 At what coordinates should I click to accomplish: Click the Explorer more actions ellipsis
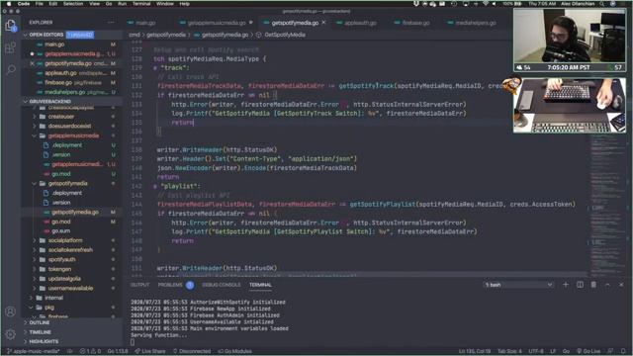[x=111, y=22]
